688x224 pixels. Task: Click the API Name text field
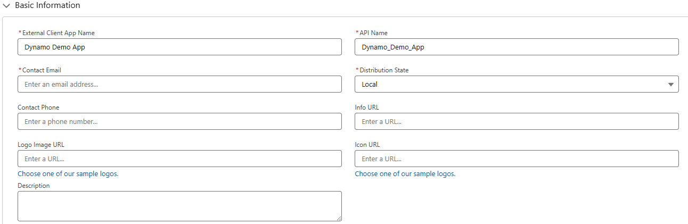pos(516,47)
